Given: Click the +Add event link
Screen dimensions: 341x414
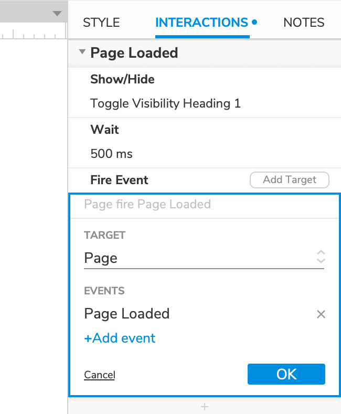Looking at the screenshot, I should [x=120, y=338].
